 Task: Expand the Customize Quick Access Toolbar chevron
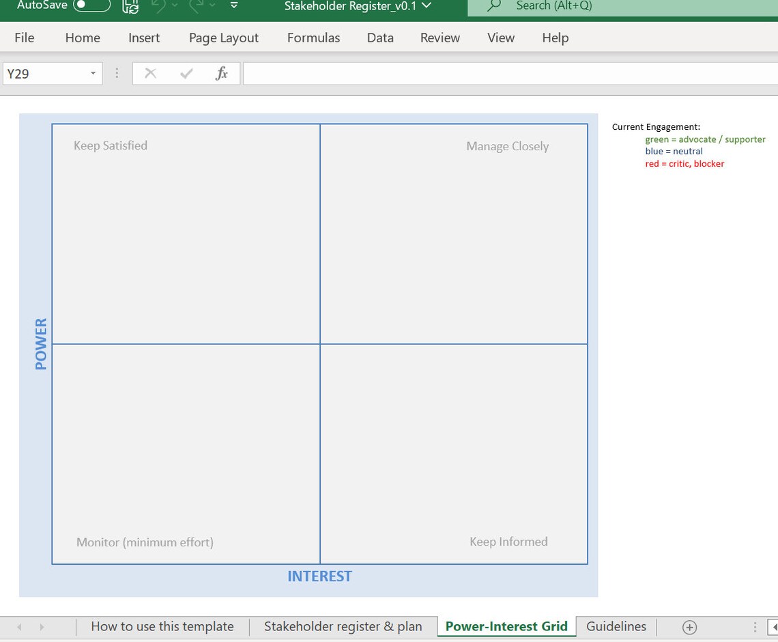(x=233, y=5)
